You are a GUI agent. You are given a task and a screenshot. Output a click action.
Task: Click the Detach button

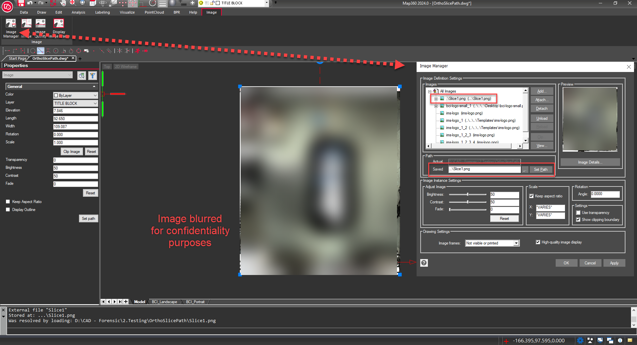point(542,108)
